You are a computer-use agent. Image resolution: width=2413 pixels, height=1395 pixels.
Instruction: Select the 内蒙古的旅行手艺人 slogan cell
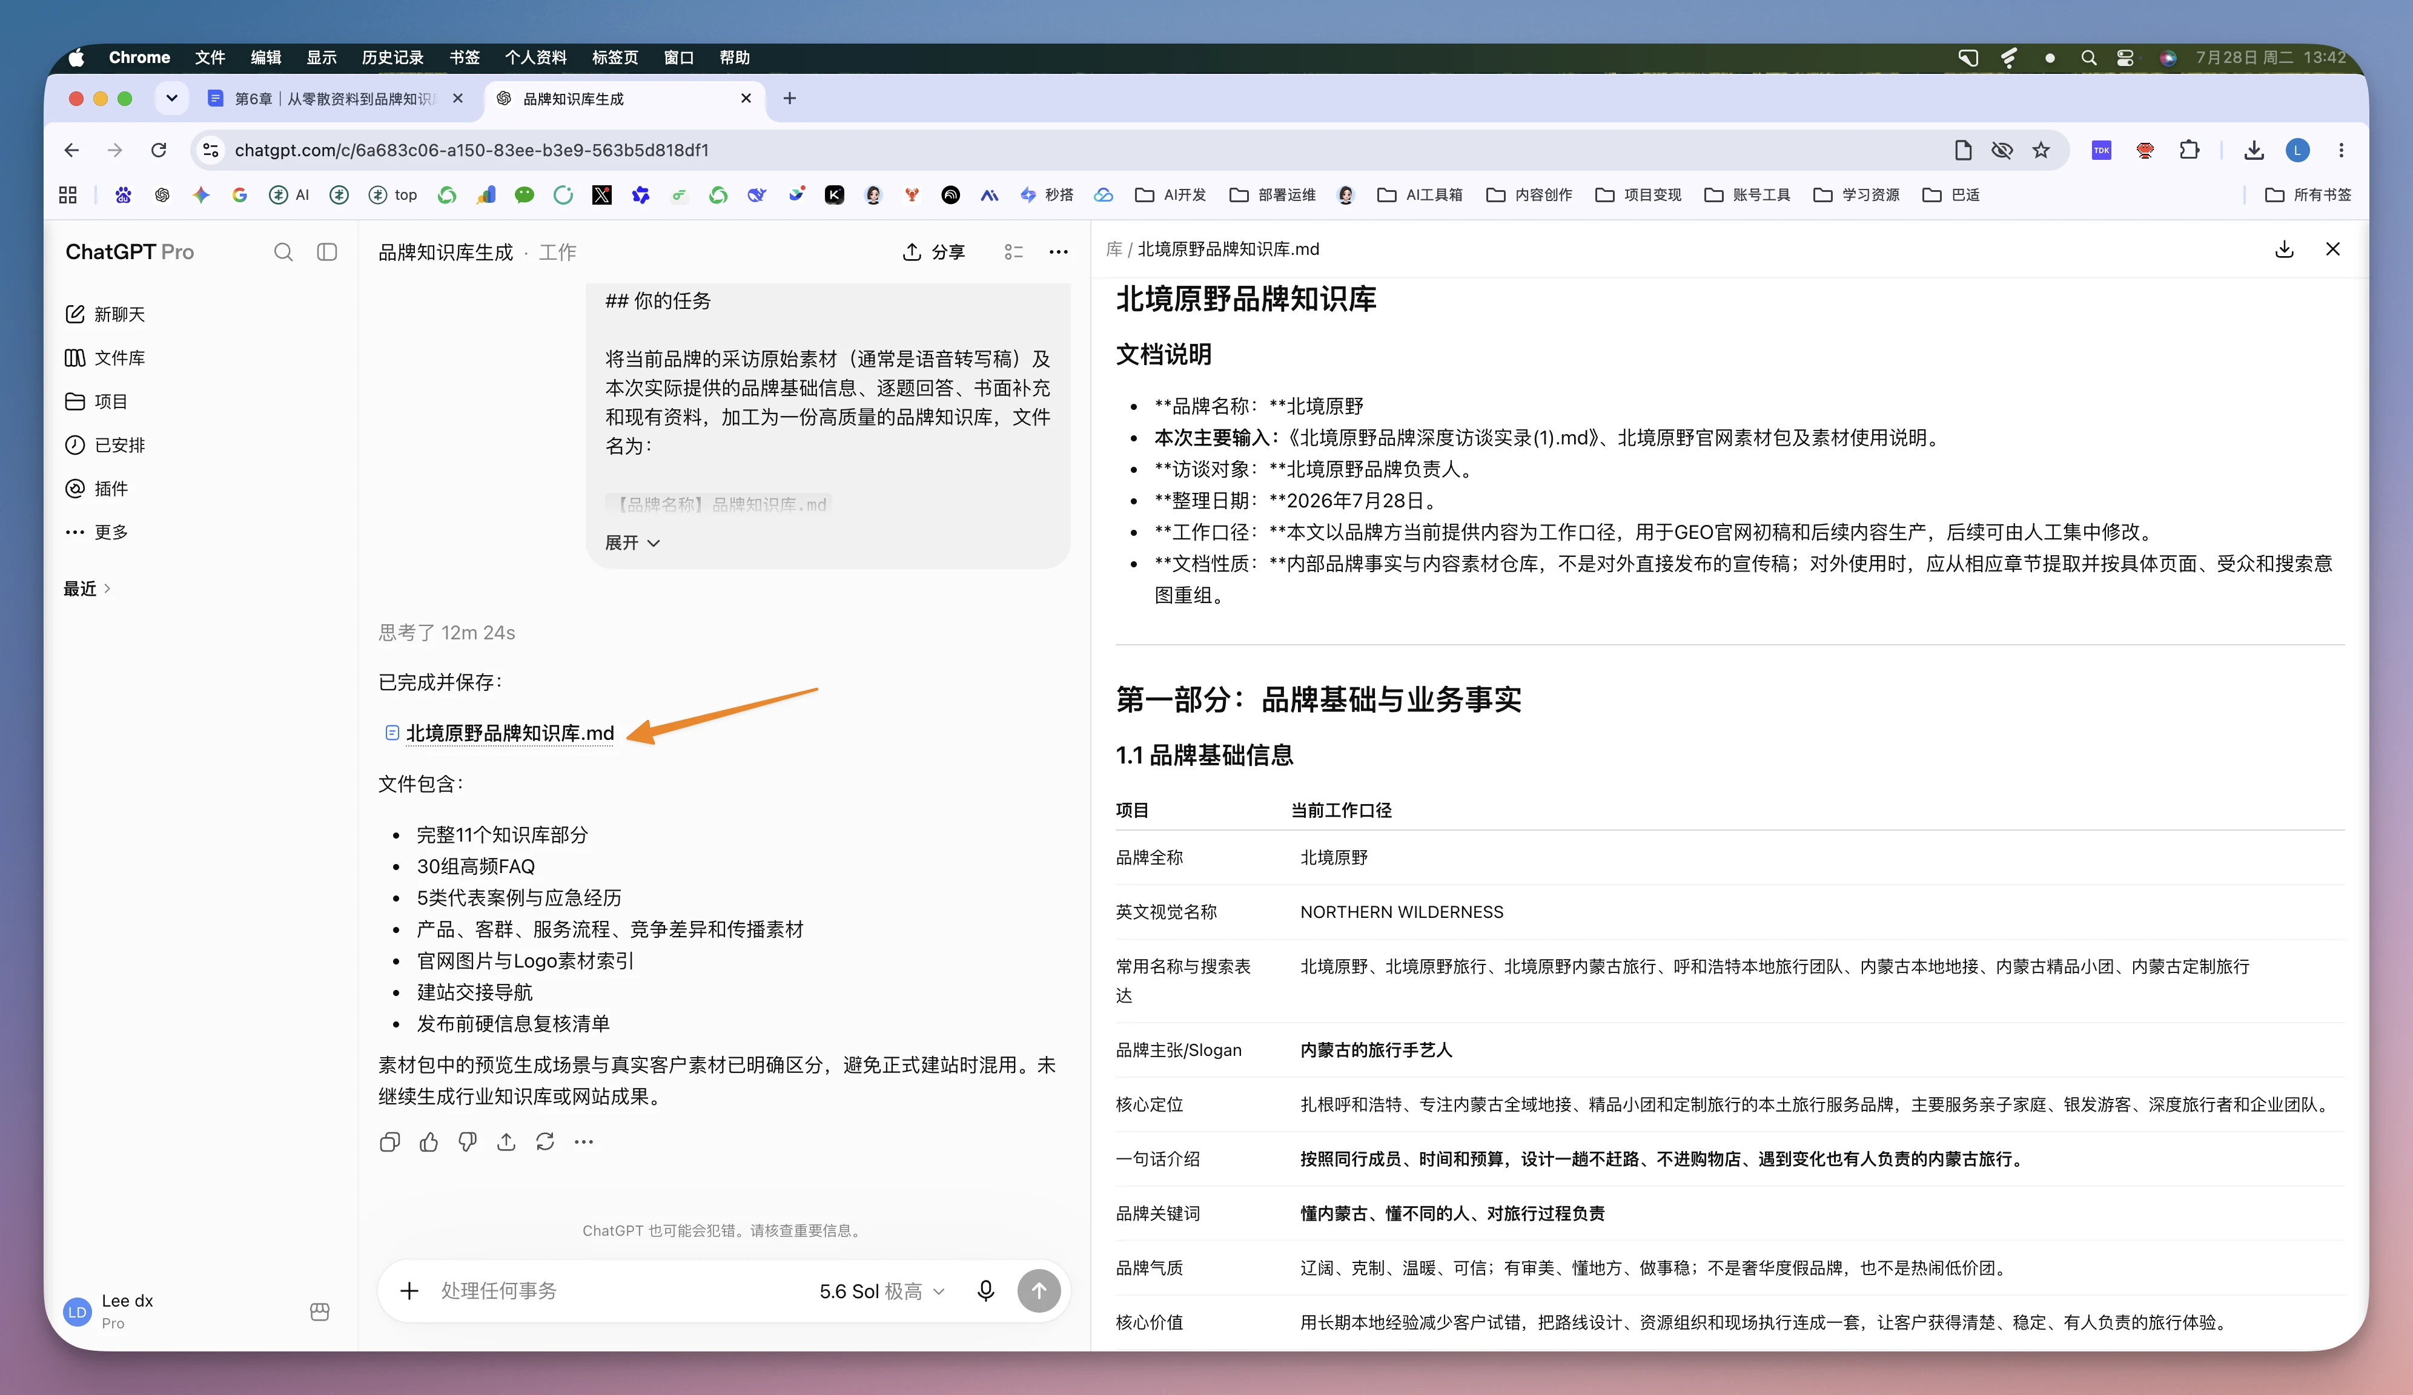(1376, 1050)
